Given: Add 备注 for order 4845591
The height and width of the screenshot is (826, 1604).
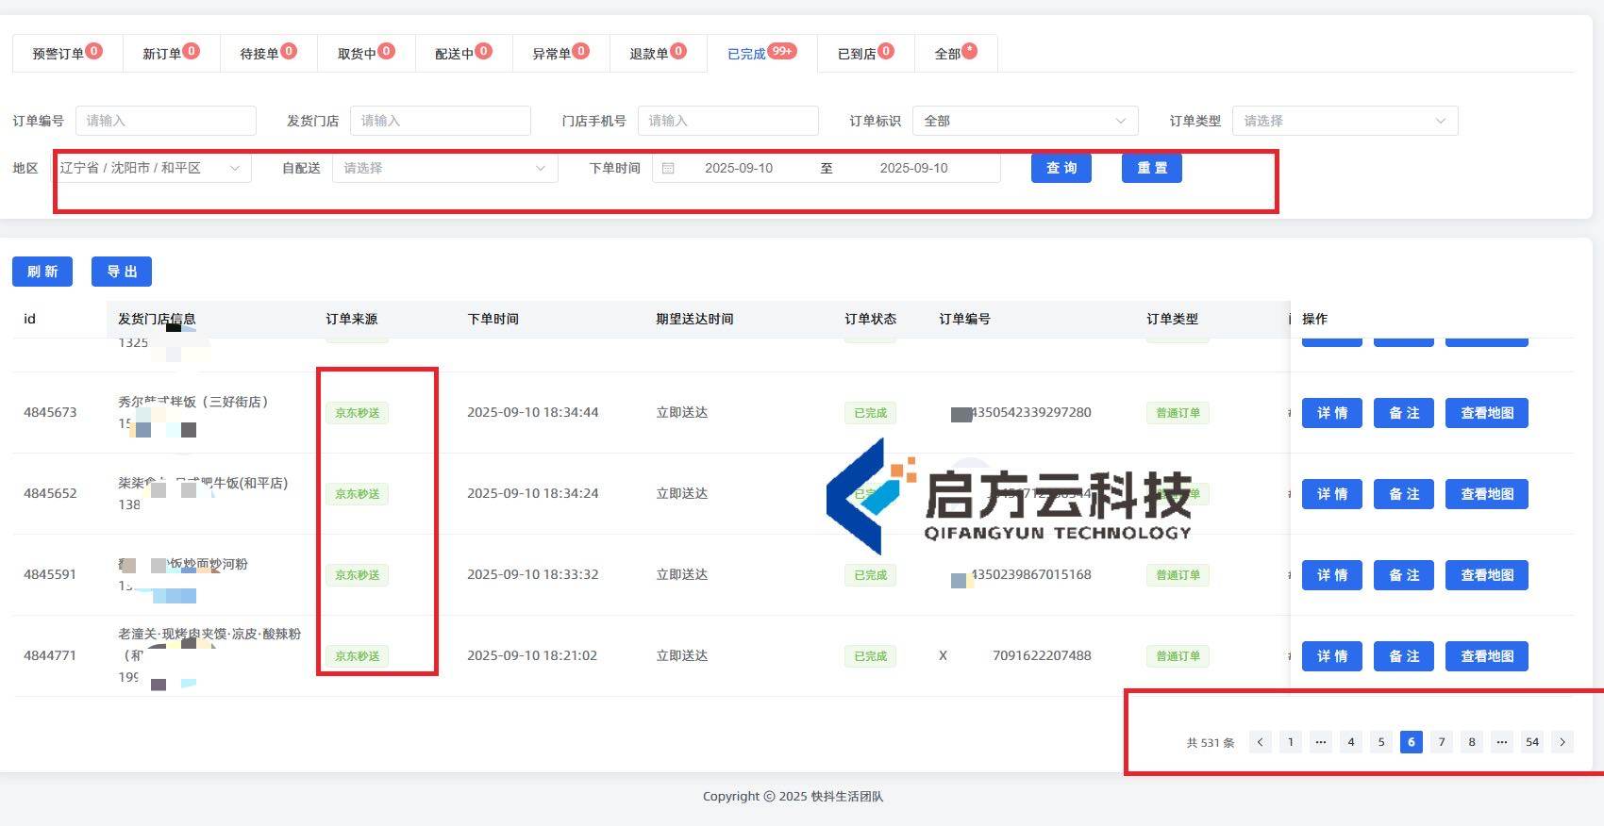Looking at the screenshot, I should pyautogui.click(x=1404, y=575).
